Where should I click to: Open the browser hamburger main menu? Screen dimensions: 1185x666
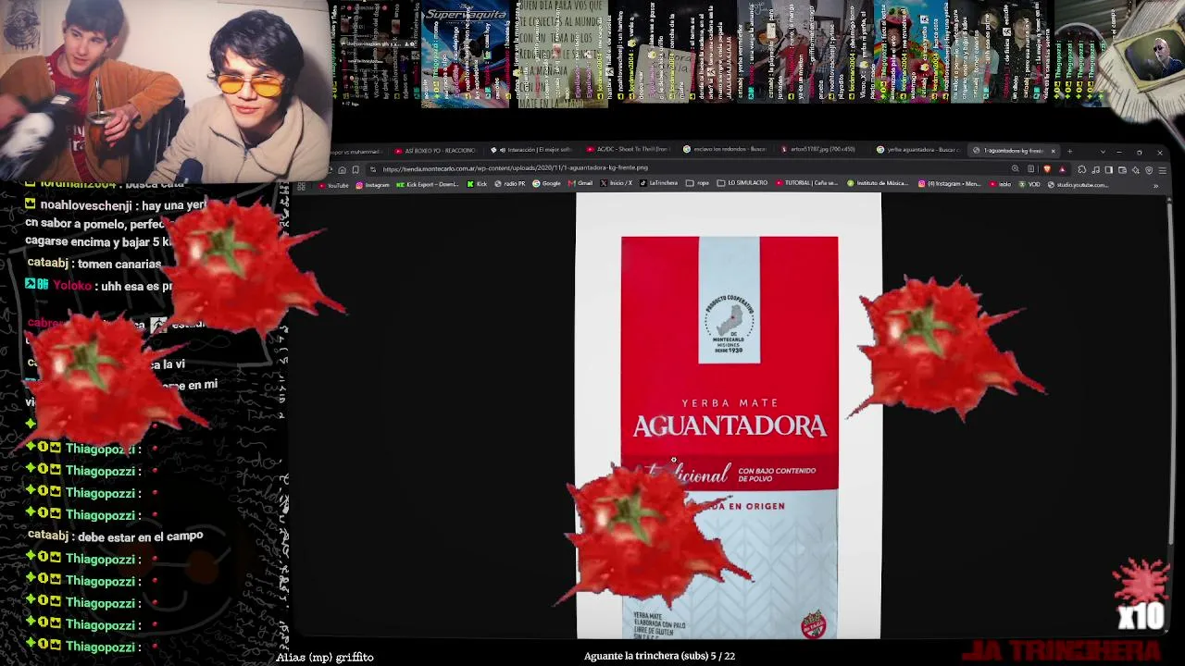(1162, 169)
